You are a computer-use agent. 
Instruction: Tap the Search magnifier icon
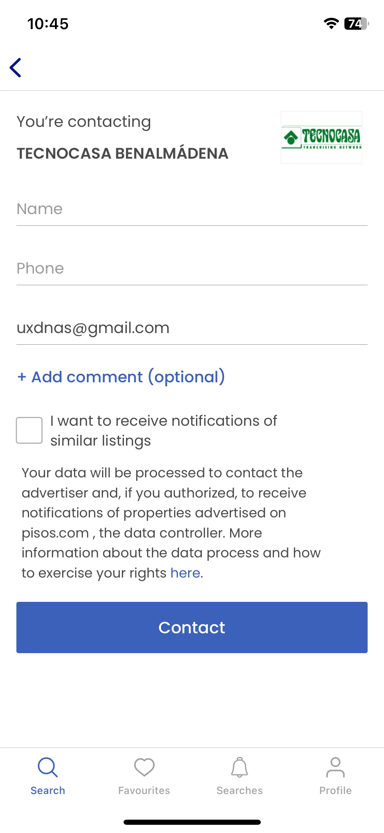48,767
